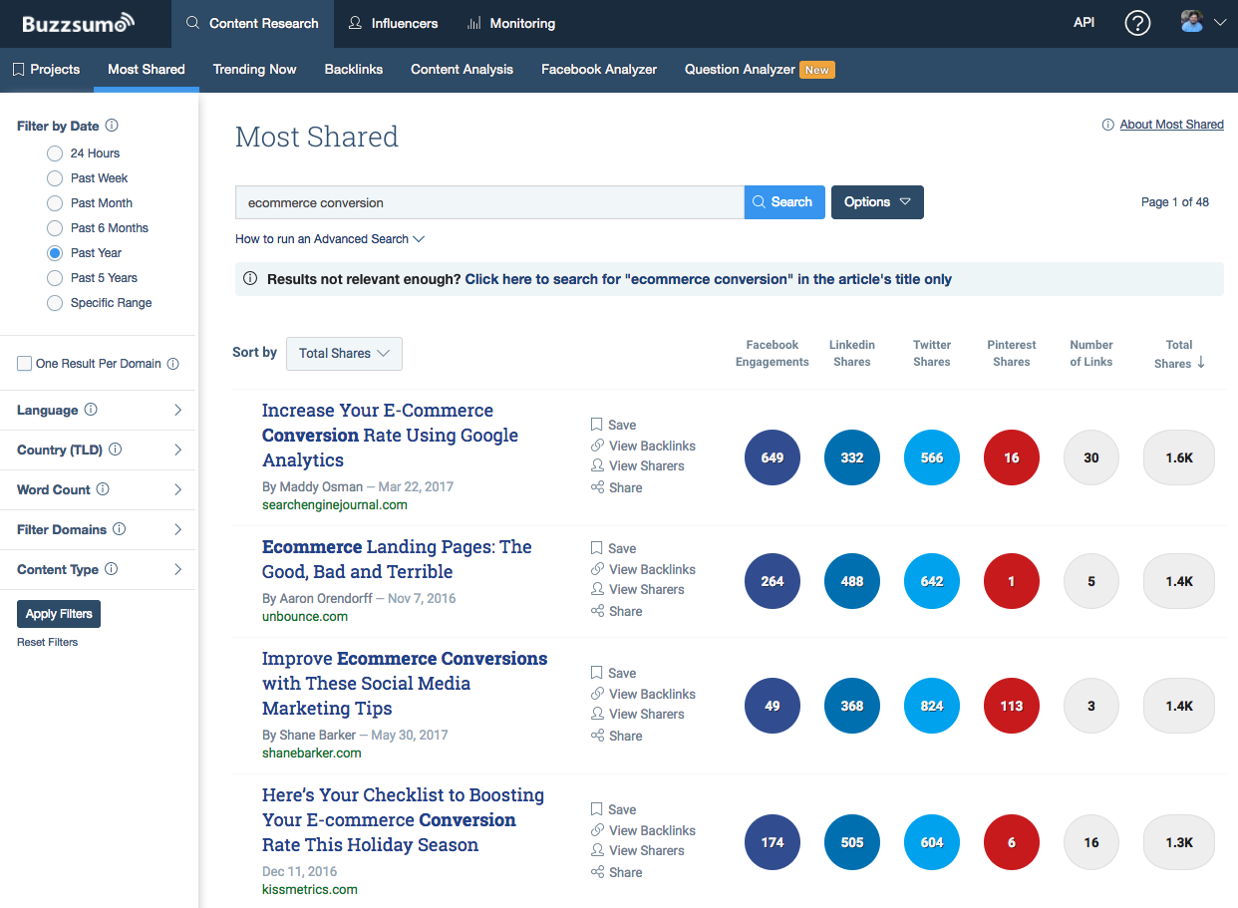Click the ecommerce conversion search field
1238x908 pixels.
tap(489, 202)
